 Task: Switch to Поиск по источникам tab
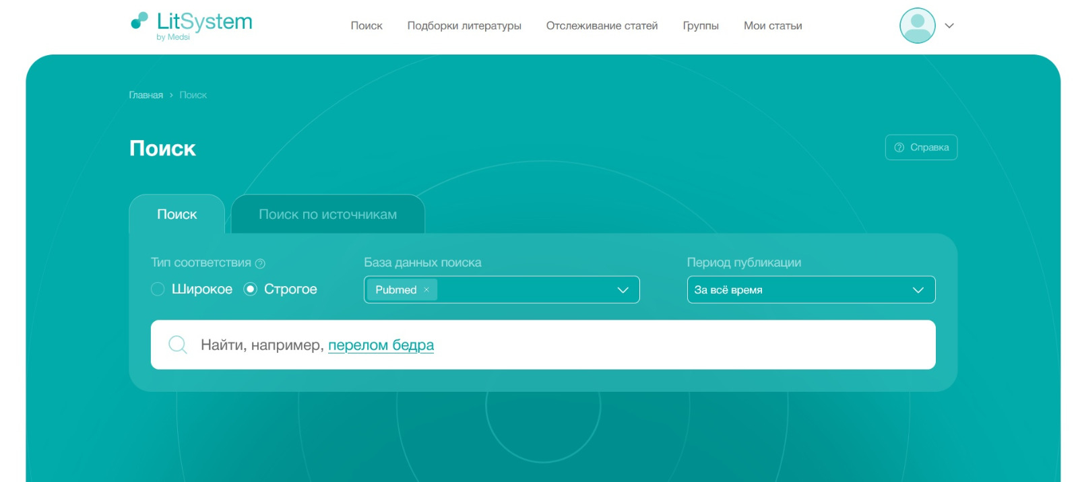pyautogui.click(x=327, y=214)
